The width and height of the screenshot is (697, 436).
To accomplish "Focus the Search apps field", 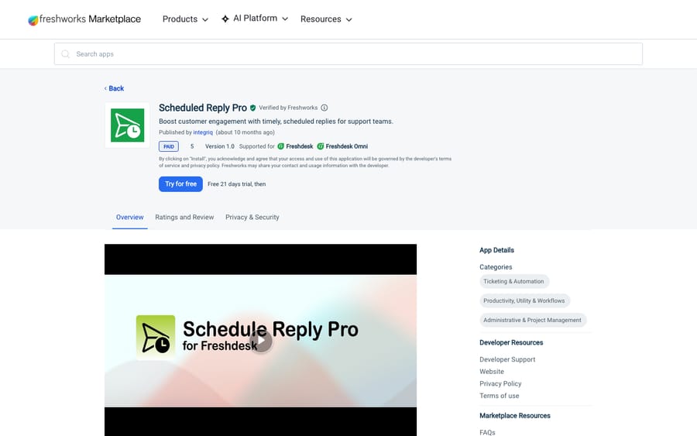I will (348, 53).
